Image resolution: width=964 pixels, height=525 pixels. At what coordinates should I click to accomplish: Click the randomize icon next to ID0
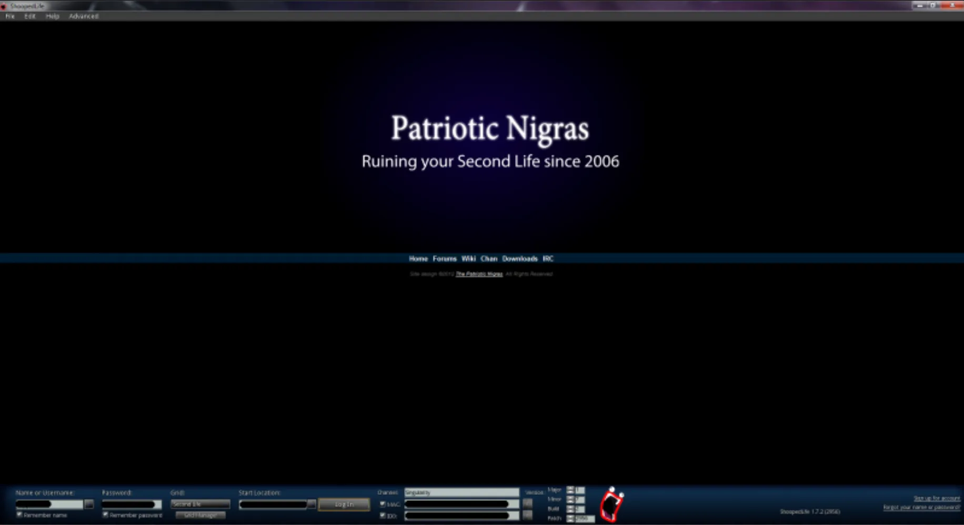pos(527,516)
